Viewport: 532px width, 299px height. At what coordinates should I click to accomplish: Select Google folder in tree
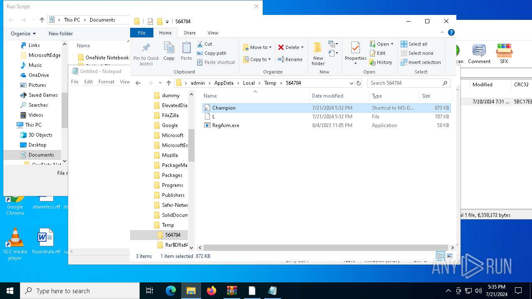click(170, 125)
